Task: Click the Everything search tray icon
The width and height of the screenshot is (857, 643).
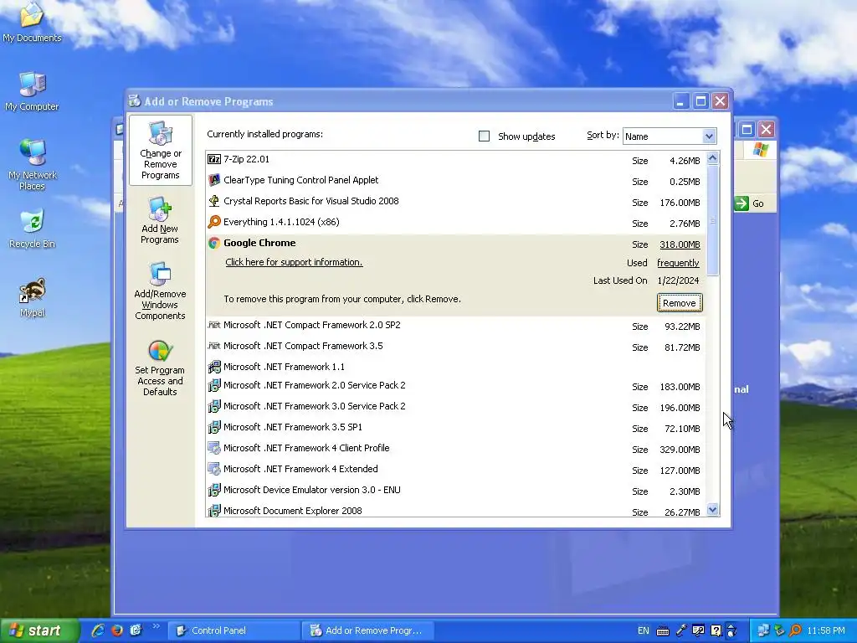Action: (795, 630)
